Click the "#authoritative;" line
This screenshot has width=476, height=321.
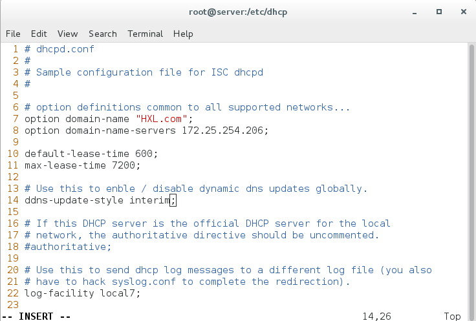(x=68, y=247)
